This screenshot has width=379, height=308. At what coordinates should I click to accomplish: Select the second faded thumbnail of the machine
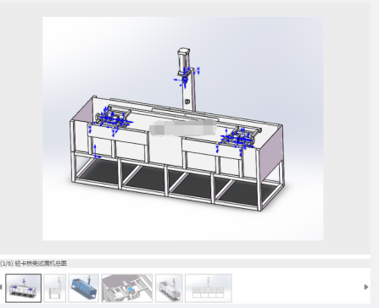pos(55,288)
